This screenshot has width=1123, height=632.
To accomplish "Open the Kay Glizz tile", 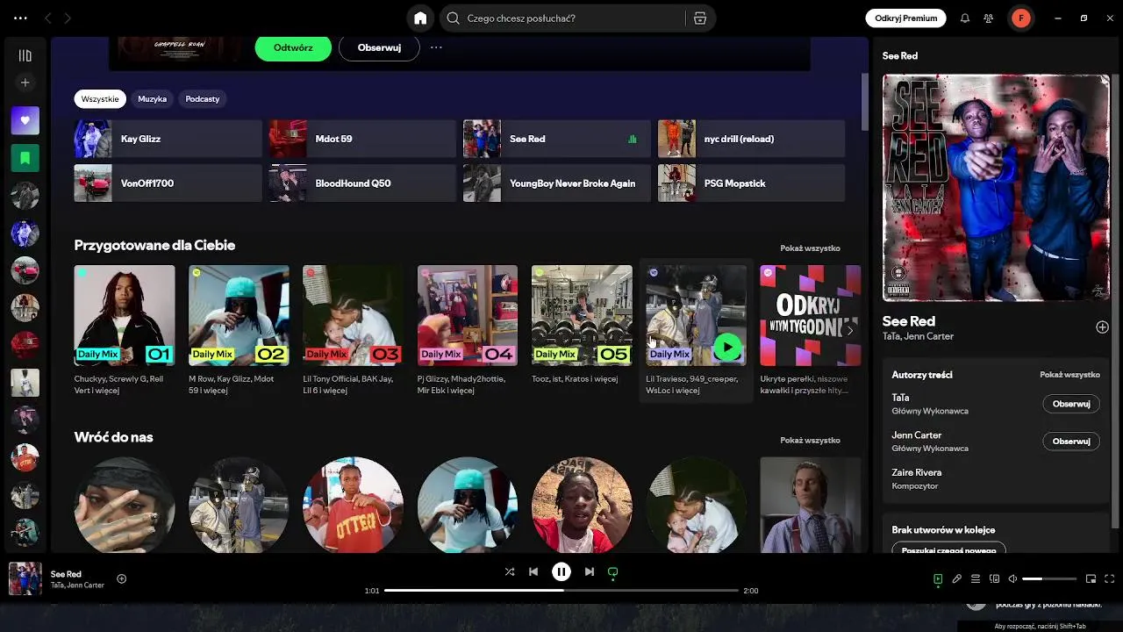I will coord(168,139).
